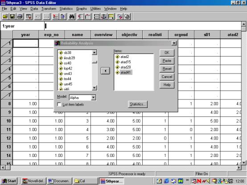Click the Save File floppy icon
The image size is (247, 185).
(x=12, y=16)
